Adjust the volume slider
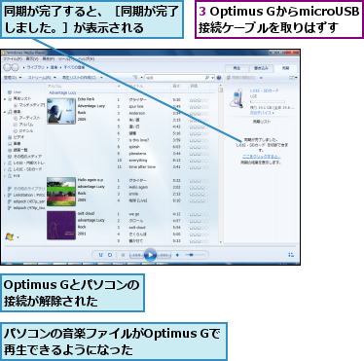The image size is (364, 361). (195, 255)
